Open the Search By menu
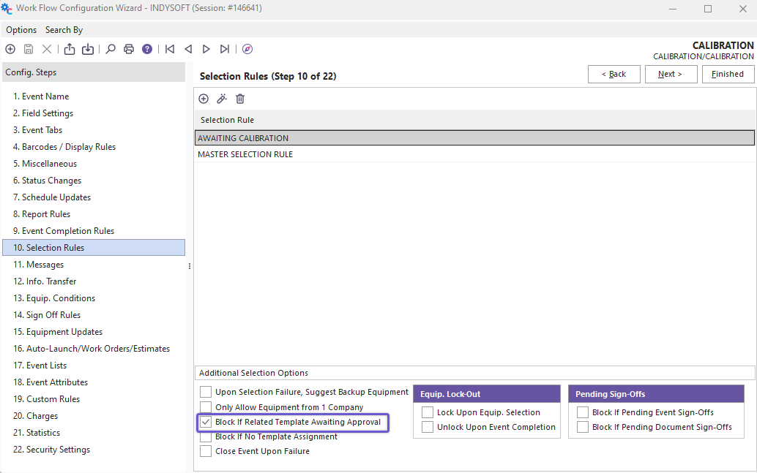757x473 pixels. (64, 30)
